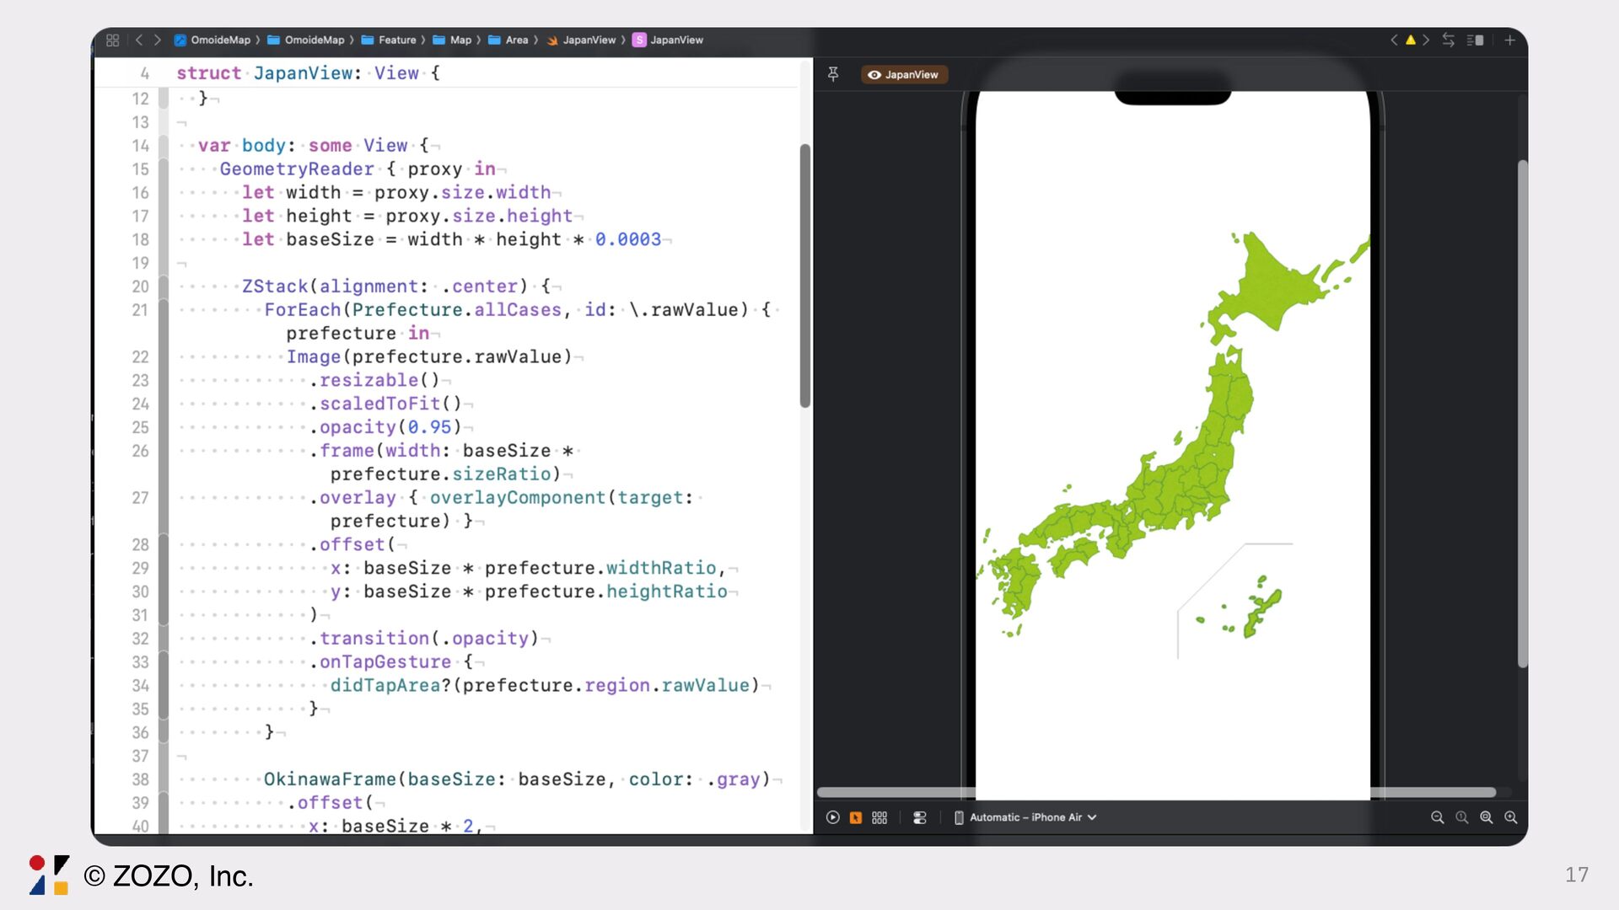Zoom out the preview canvas
The width and height of the screenshot is (1619, 910).
tap(1437, 817)
